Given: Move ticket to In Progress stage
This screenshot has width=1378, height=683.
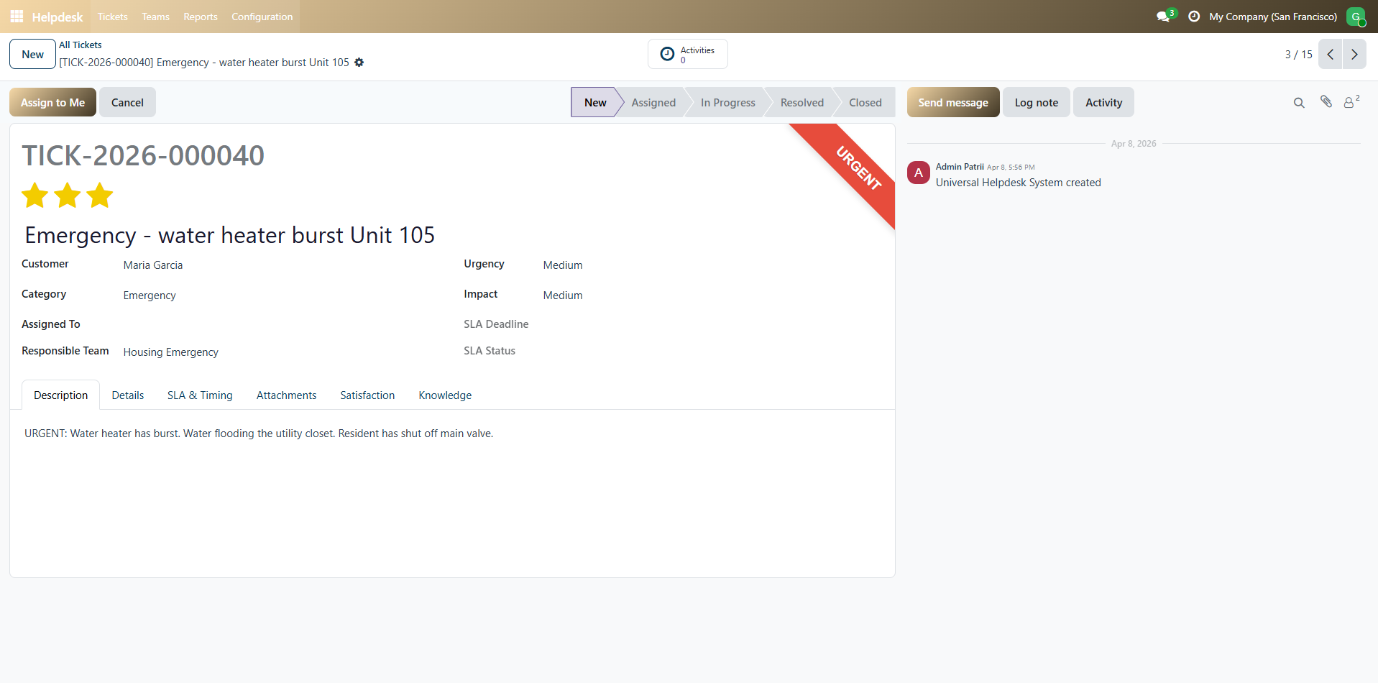Looking at the screenshot, I should point(727,103).
